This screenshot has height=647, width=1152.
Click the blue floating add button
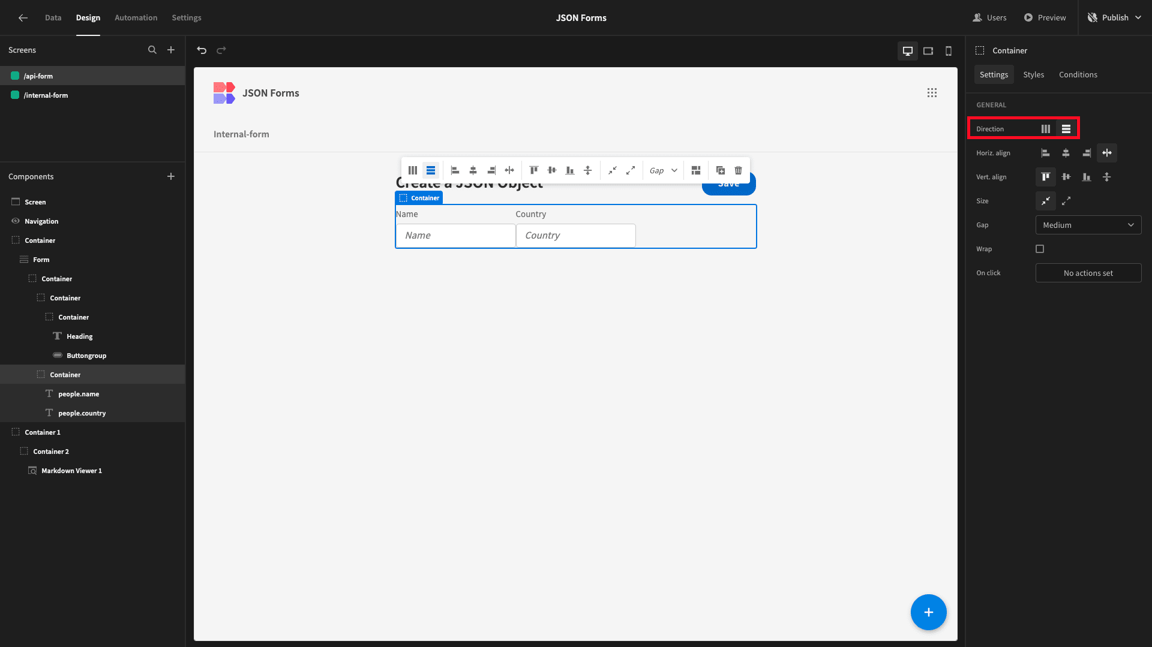coord(928,612)
